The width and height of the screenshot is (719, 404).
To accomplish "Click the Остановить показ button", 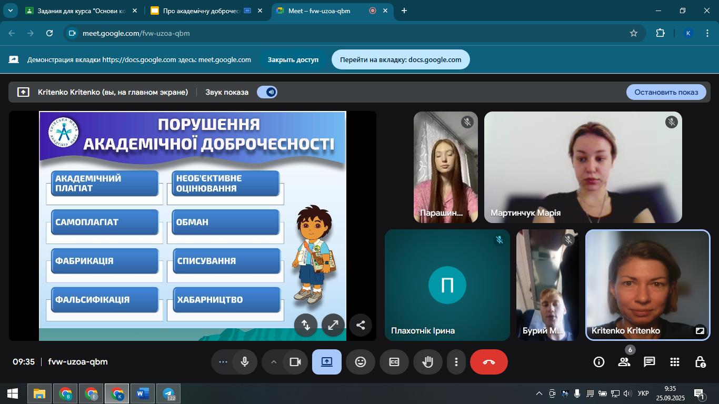I will coord(666,92).
